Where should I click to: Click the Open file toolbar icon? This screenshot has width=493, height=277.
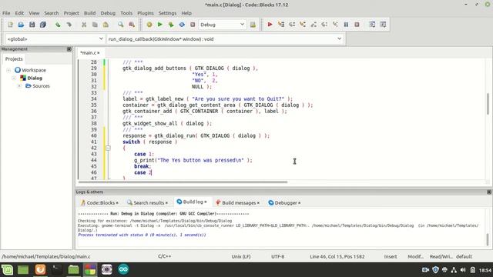(x=21, y=25)
